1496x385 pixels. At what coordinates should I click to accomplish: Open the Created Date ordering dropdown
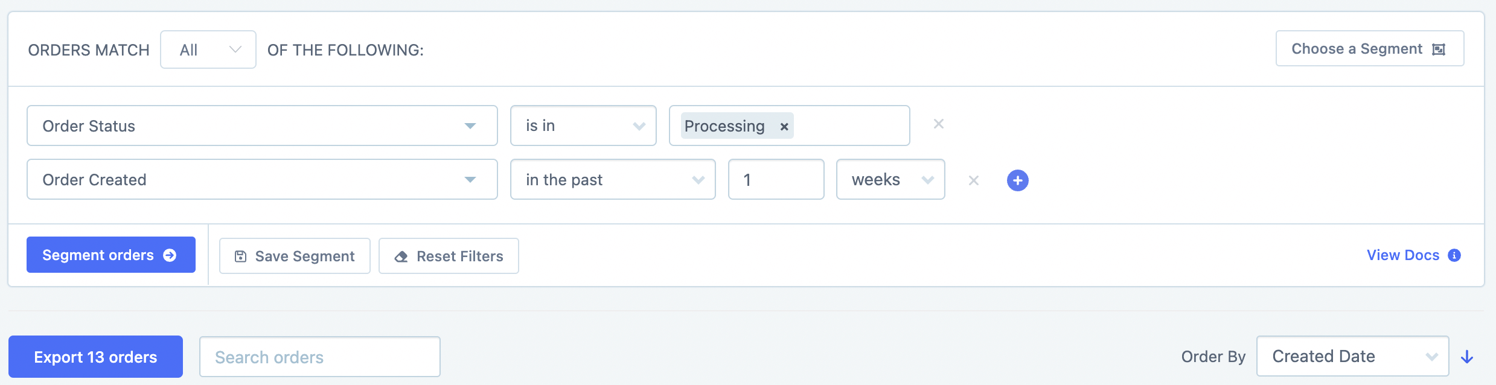[1352, 356]
